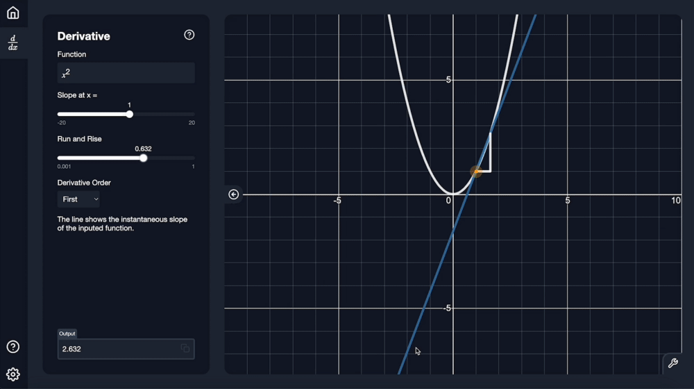Image resolution: width=694 pixels, height=389 pixels.
Task: Click the Output label tag
Action: (67, 333)
